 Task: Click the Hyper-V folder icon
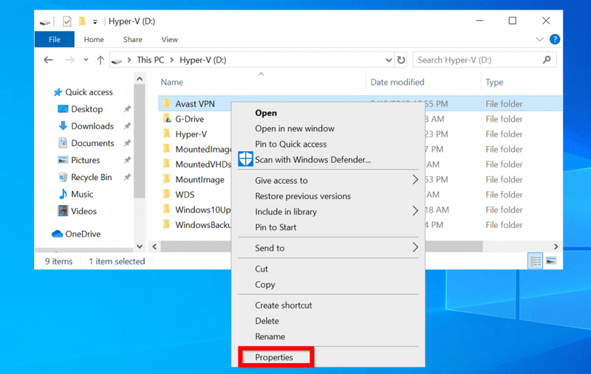pos(167,134)
